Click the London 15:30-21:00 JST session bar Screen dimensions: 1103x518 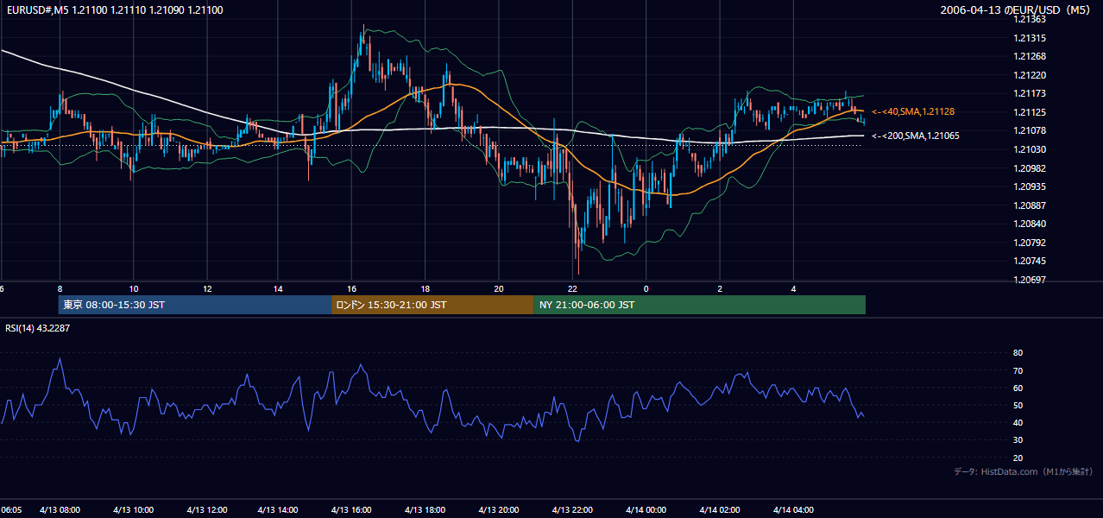click(x=432, y=305)
